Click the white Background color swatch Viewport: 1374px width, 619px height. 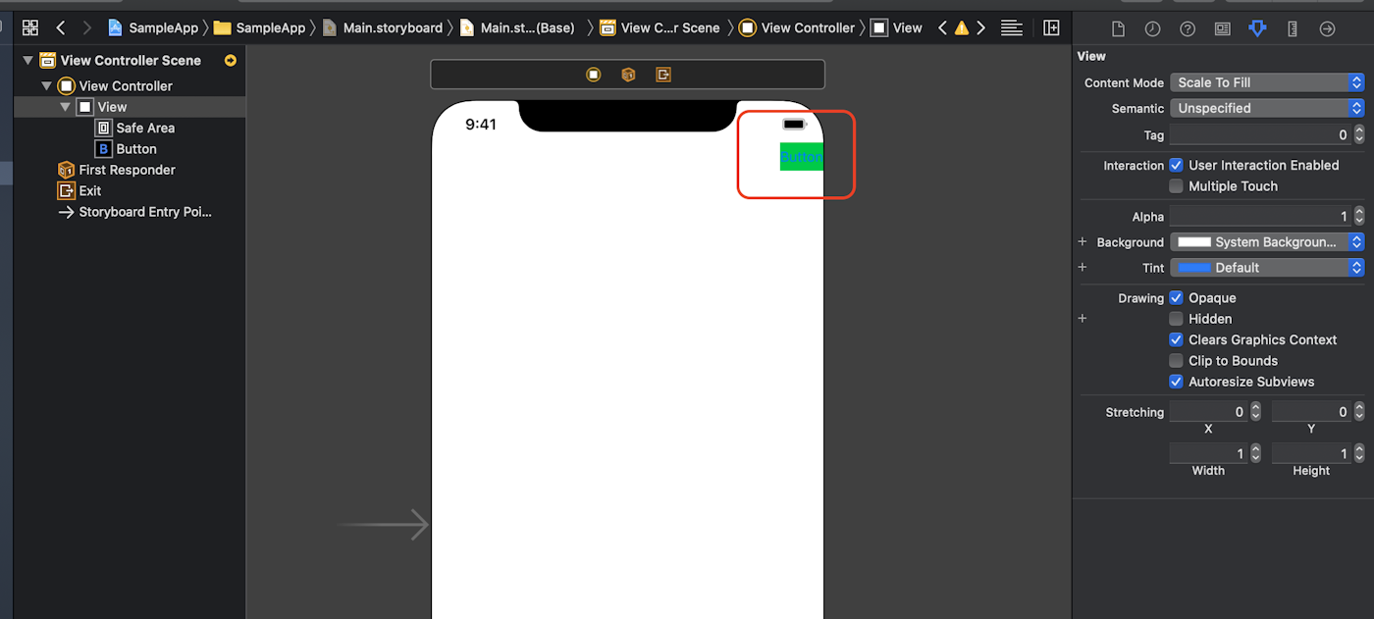[x=1193, y=241]
